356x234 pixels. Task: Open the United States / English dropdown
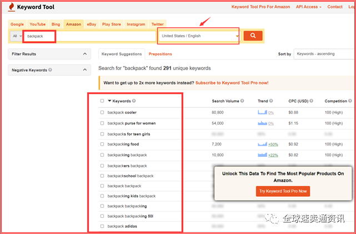point(199,36)
